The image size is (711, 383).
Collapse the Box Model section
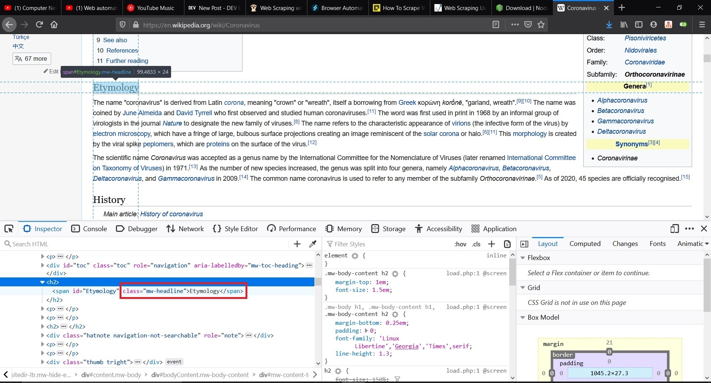coord(523,317)
